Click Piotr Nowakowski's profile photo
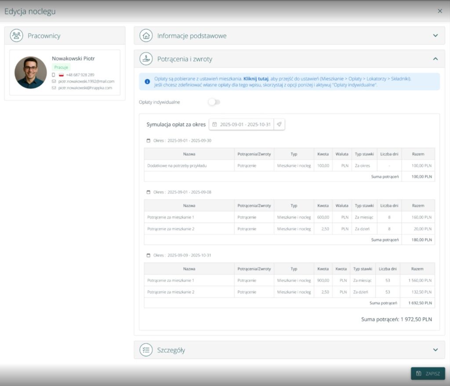The image size is (450, 386). point(30,73)
